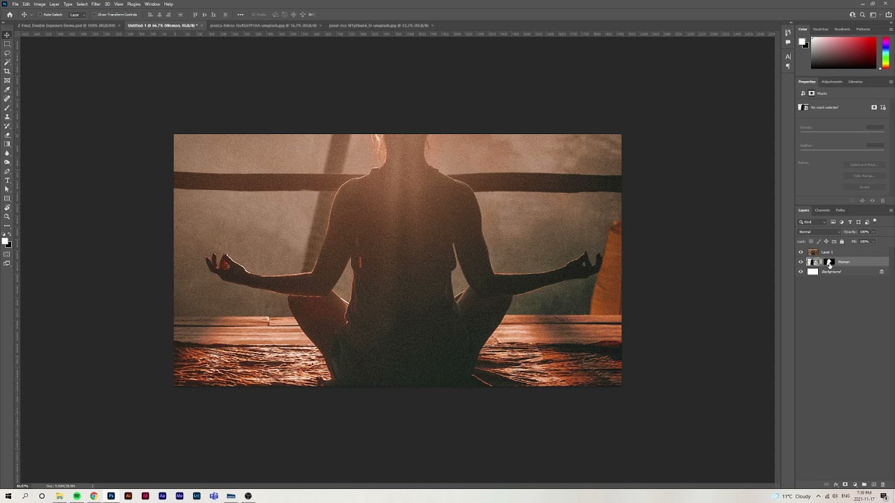The width and height of the screenshot is (895, 503).
Task: Open Layers panel menu
Action: [890, 210]
